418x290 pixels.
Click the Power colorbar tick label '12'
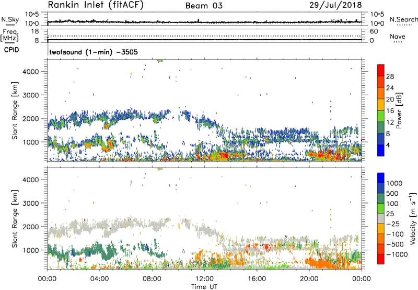click(x=390, y=122)
